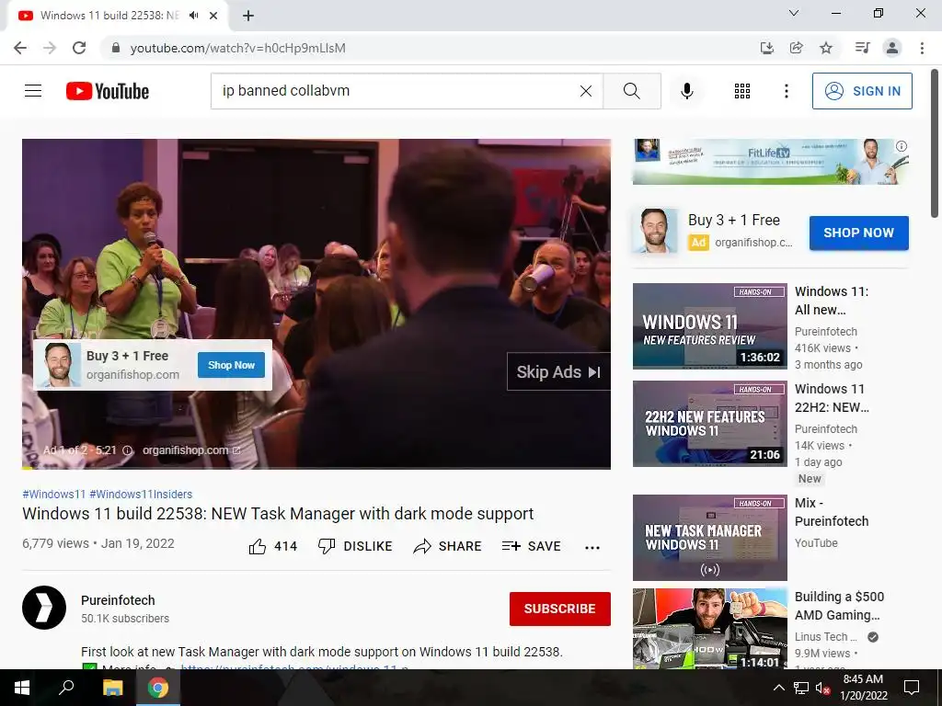Clear the search box with the X icon
Screen dimensions: 942x706
(586, 91)
